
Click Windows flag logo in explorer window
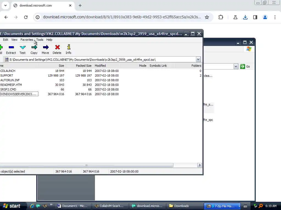pos(249,49)
